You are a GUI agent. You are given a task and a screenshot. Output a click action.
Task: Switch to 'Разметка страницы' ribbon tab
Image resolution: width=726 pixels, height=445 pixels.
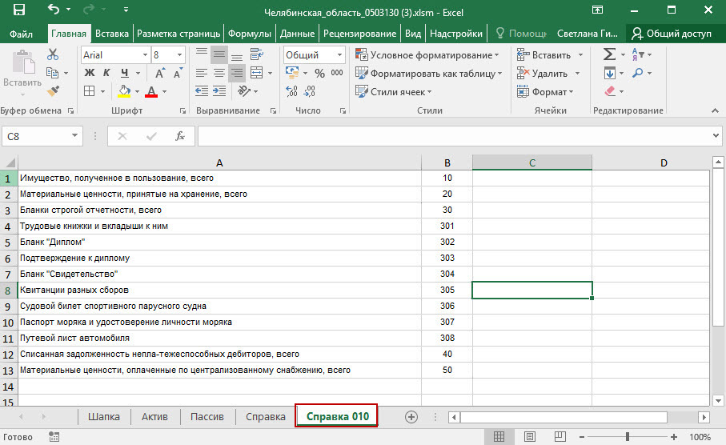pos(178,34)
